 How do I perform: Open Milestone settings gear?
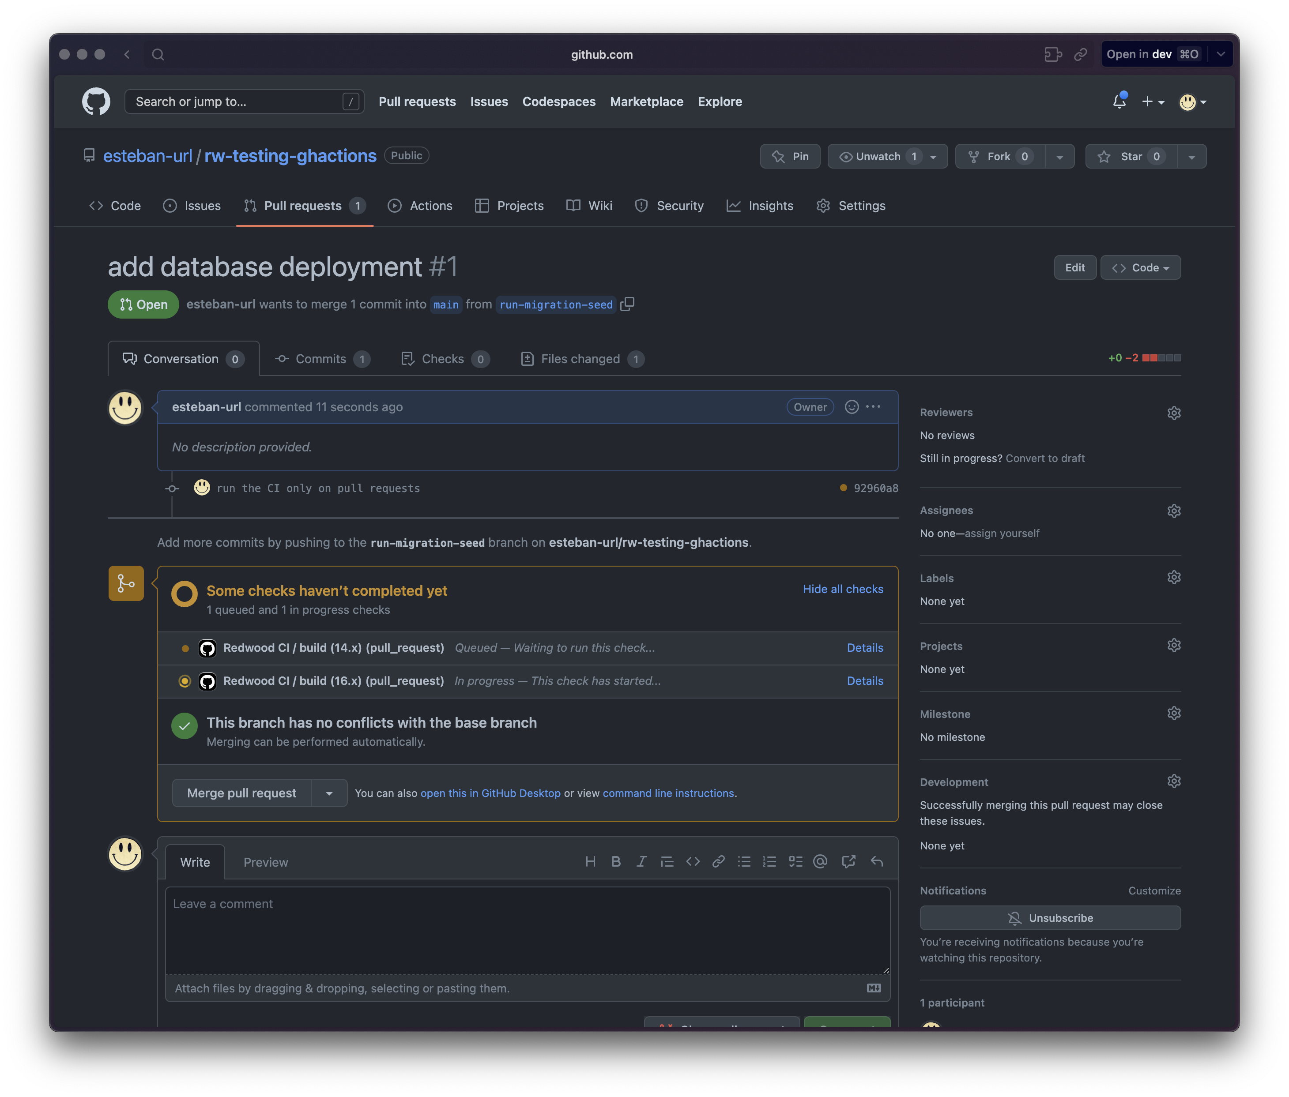(x=1173, y=713)
